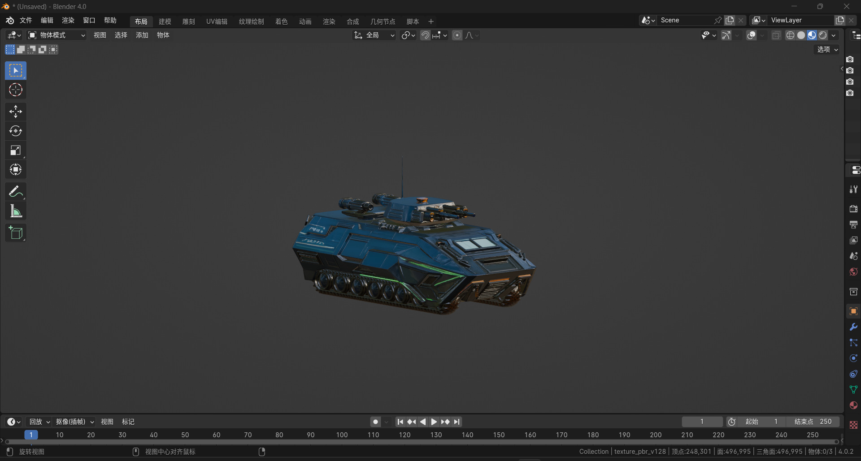Open the 3D viewport editor type dropdown
This screenshot has height=461, width=861.
point(14,35)
